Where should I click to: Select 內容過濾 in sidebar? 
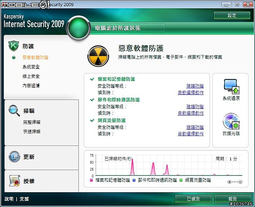(31, 86)
